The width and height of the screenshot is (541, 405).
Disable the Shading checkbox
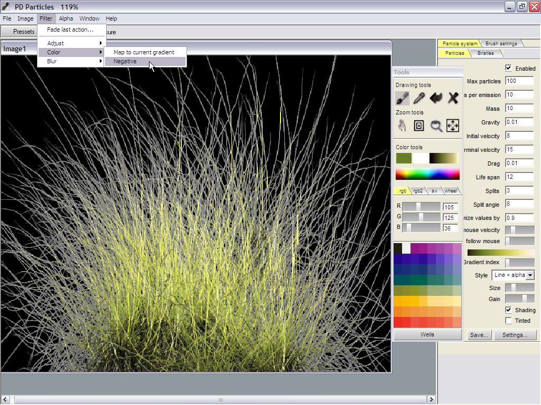tap(508, 310)
